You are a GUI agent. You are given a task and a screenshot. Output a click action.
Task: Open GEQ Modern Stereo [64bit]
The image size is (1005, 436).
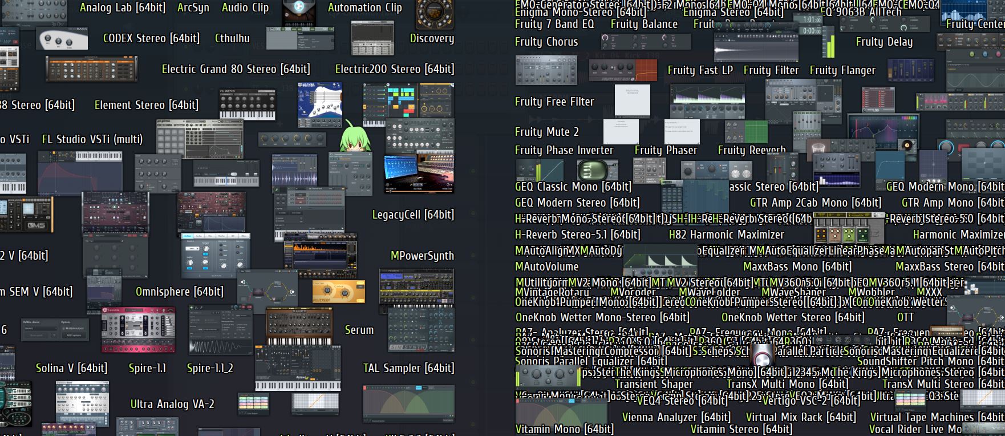pyautogui.click(x=577, y=203)
